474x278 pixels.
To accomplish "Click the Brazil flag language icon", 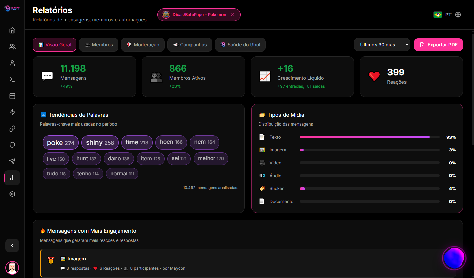I will click(438, 15).
